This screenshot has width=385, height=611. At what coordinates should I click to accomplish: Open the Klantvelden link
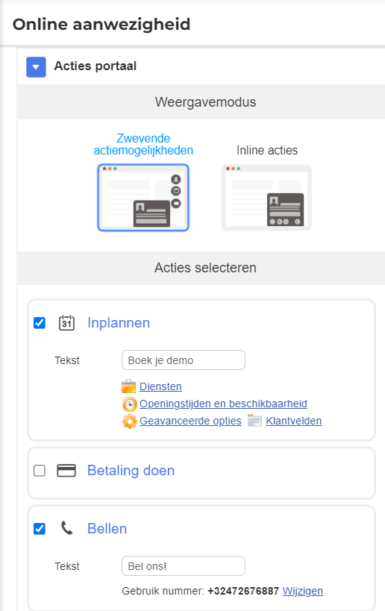point(294,421)
